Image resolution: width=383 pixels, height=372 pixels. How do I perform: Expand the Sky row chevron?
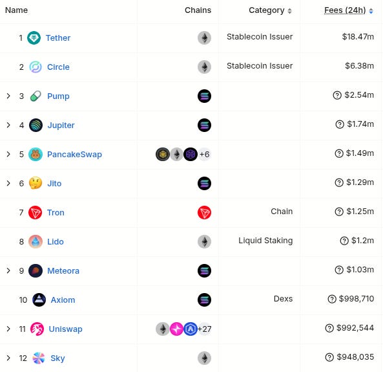point(8,358)
